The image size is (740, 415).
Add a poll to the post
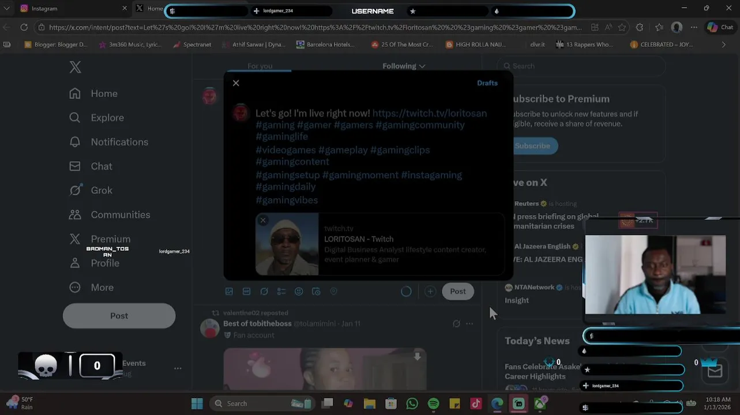pos(281,292)
